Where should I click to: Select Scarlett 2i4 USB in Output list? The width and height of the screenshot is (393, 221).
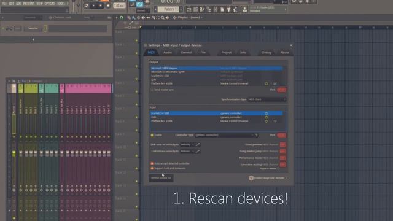[x=217, y=76]
